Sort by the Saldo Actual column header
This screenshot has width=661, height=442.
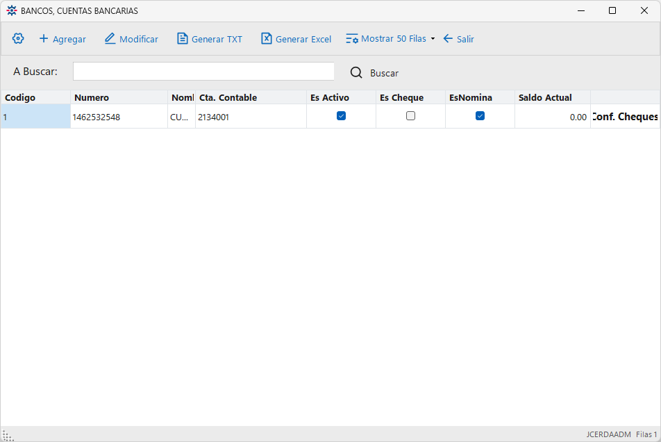pos(553,97)
